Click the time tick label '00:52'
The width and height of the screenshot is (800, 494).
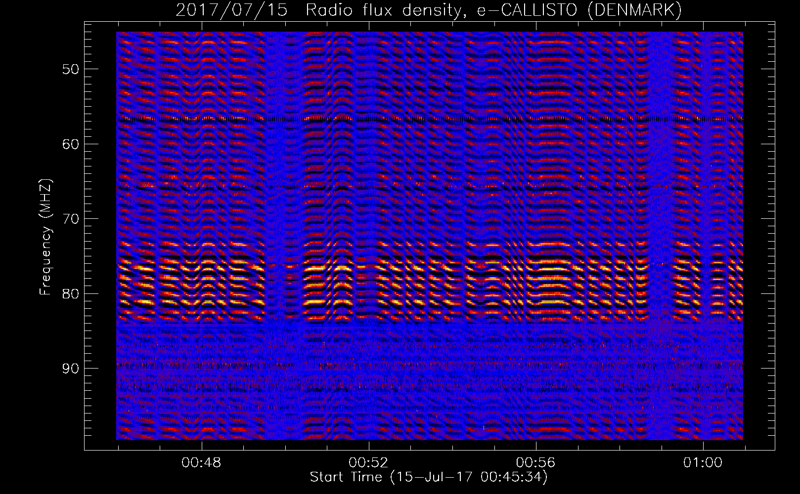tap(369, 463)
